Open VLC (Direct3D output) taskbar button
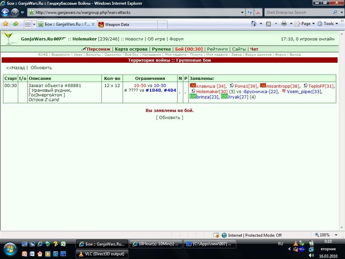345x259 pixels. point(102,254)
